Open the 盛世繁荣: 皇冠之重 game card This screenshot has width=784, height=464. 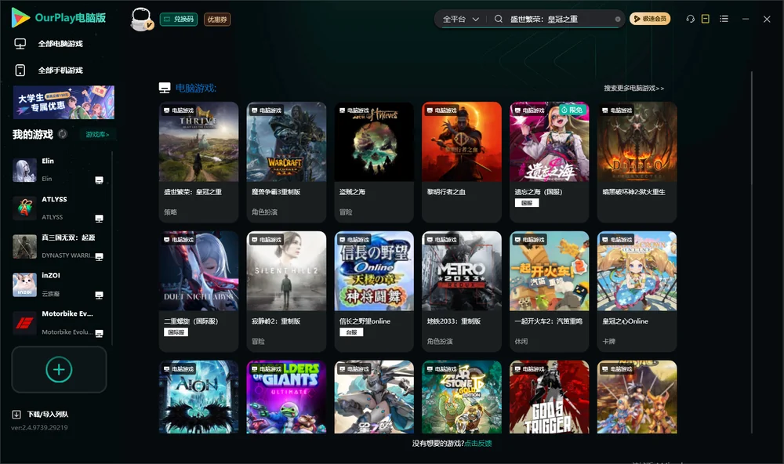pos(198,162)
